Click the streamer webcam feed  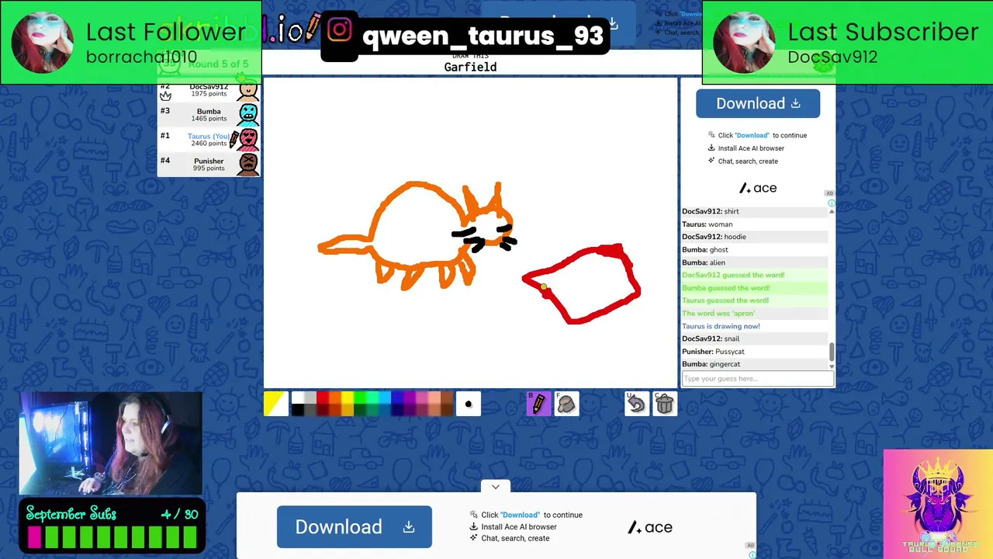(111, 443)
